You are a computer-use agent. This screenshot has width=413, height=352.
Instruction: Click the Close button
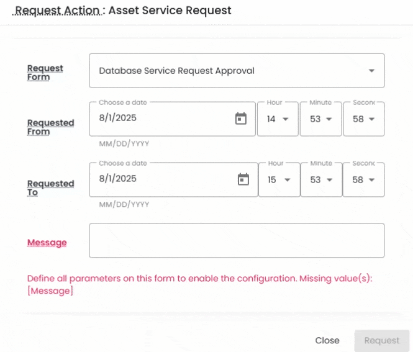327,340
